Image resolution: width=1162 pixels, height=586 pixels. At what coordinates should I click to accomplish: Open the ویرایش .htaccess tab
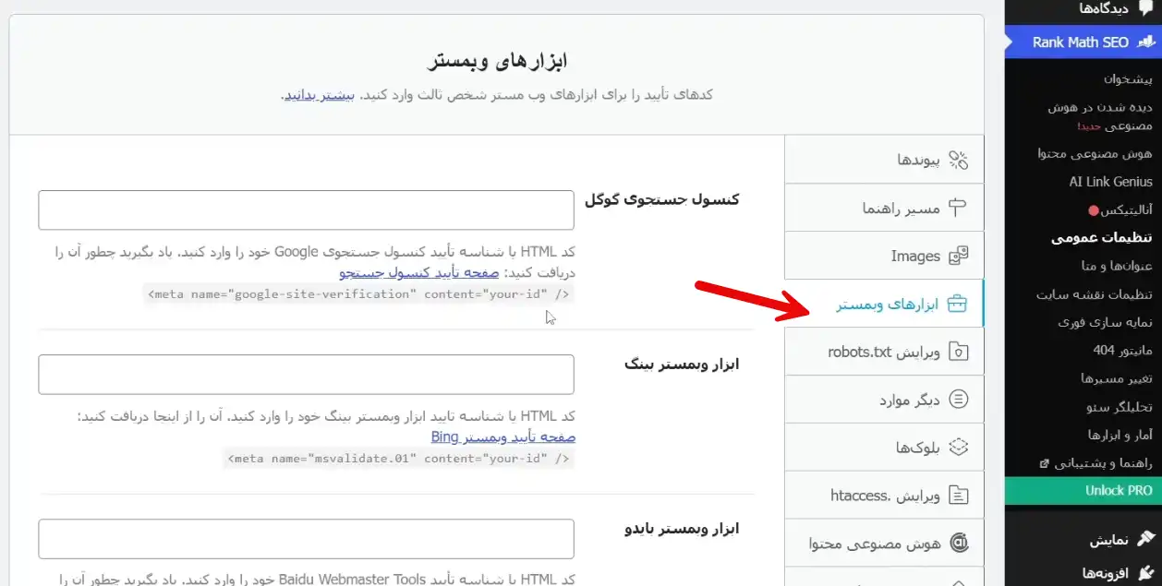[884, 496]
